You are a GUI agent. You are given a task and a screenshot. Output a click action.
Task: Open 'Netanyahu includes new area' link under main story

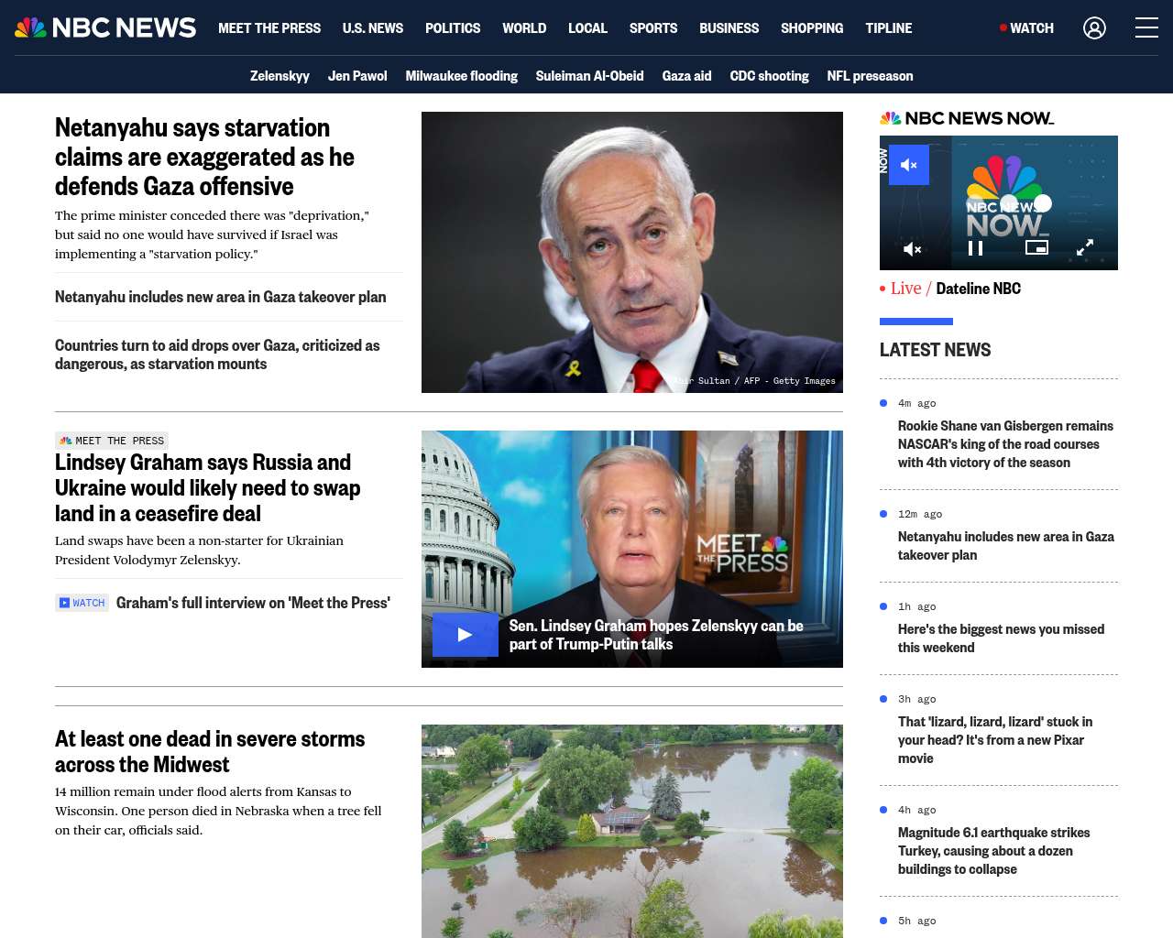point(221,297)
